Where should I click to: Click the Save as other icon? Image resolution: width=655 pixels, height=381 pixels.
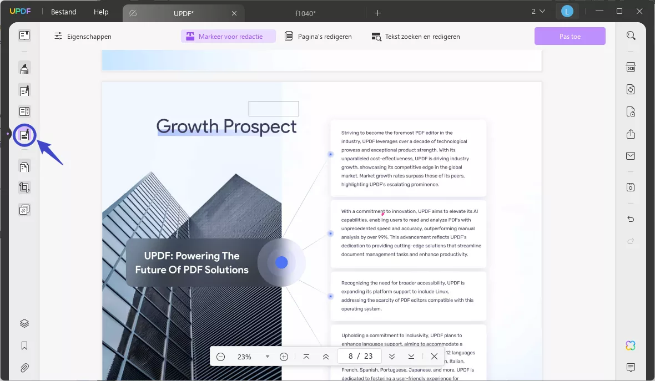pyautogui.click(x=631, y=187)
